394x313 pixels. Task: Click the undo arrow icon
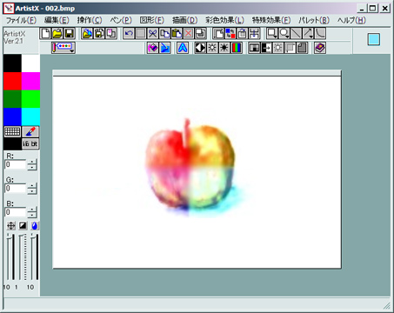(129, 34)
